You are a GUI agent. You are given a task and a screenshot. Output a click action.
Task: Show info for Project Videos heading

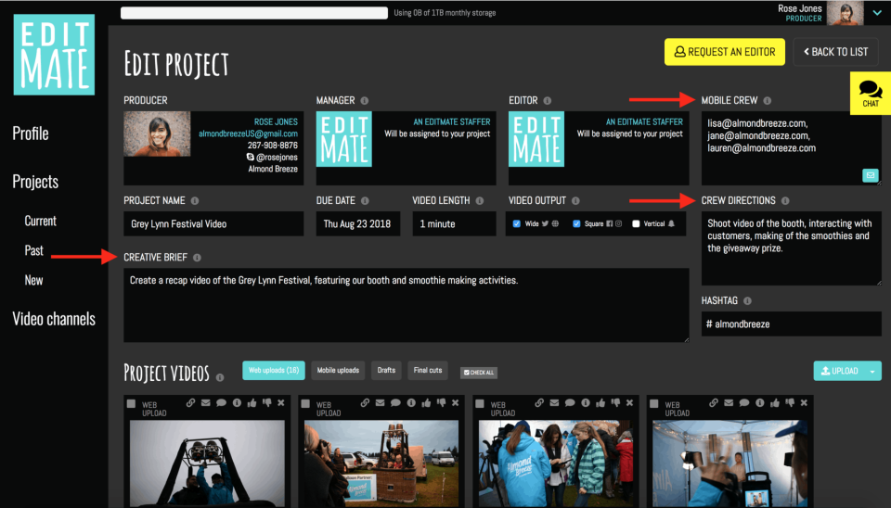click(220, 377)
